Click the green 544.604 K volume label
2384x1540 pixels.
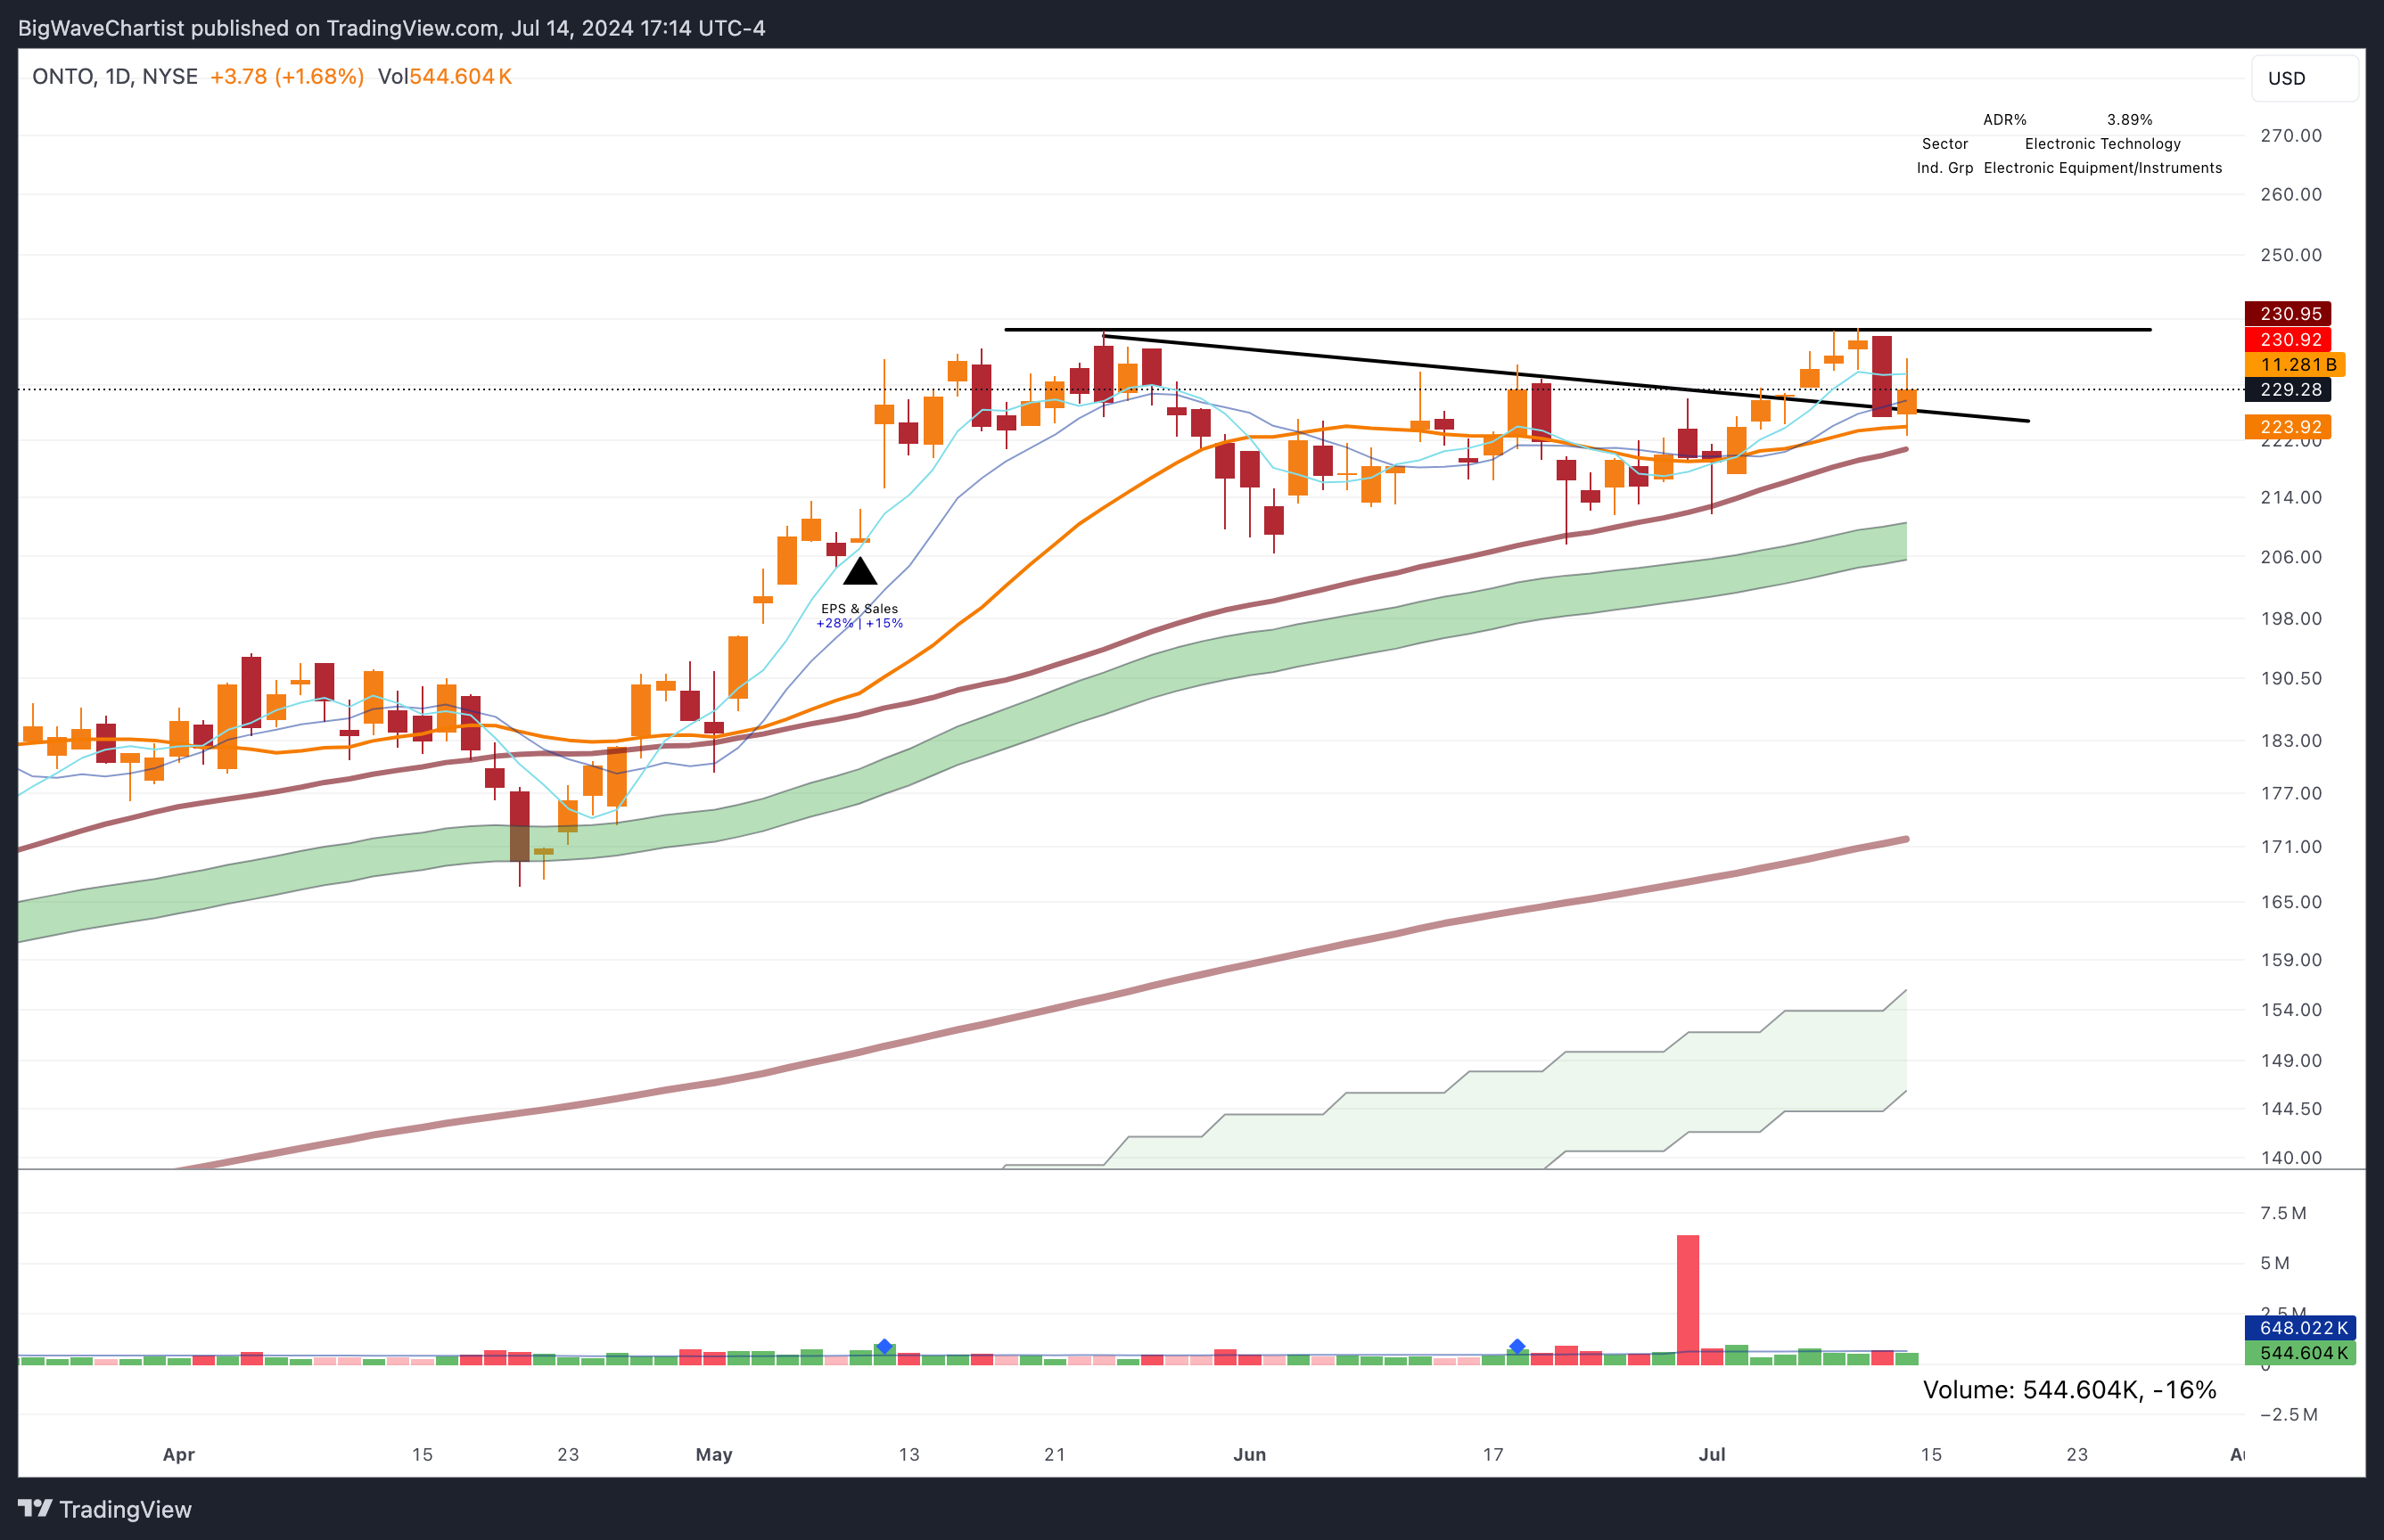2302,1353
